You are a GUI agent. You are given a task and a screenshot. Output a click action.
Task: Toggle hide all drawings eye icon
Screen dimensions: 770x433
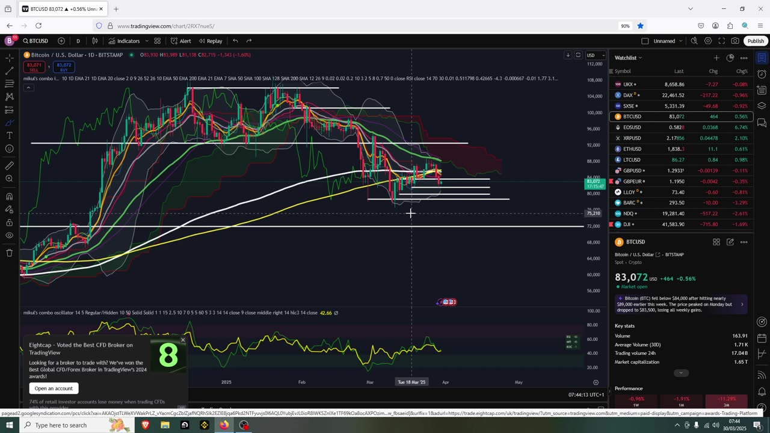tap(9, 235)
